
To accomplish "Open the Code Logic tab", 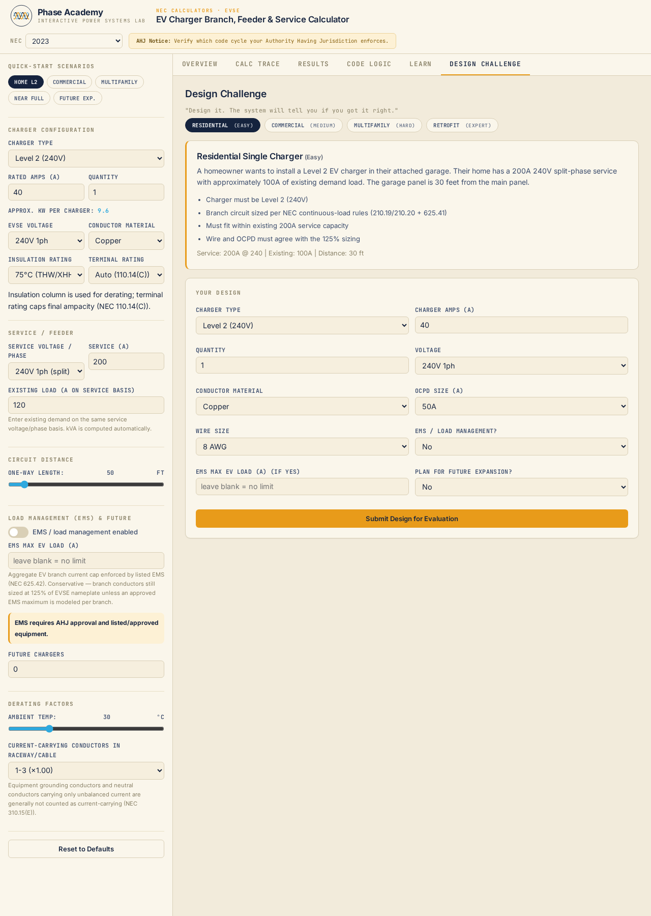I will click(x=369, y=64).
